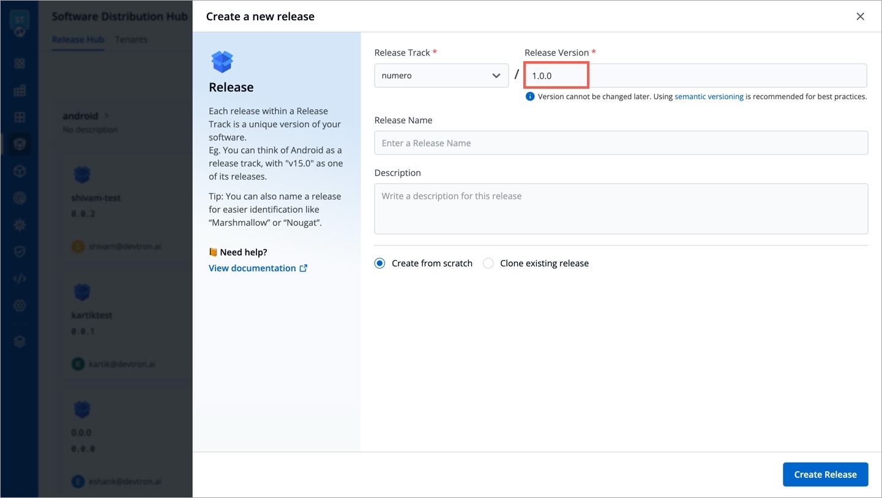Viewport: 882px width, 498px height.
Task: Switch to the Tenants tab
Action: pos(131,40)
